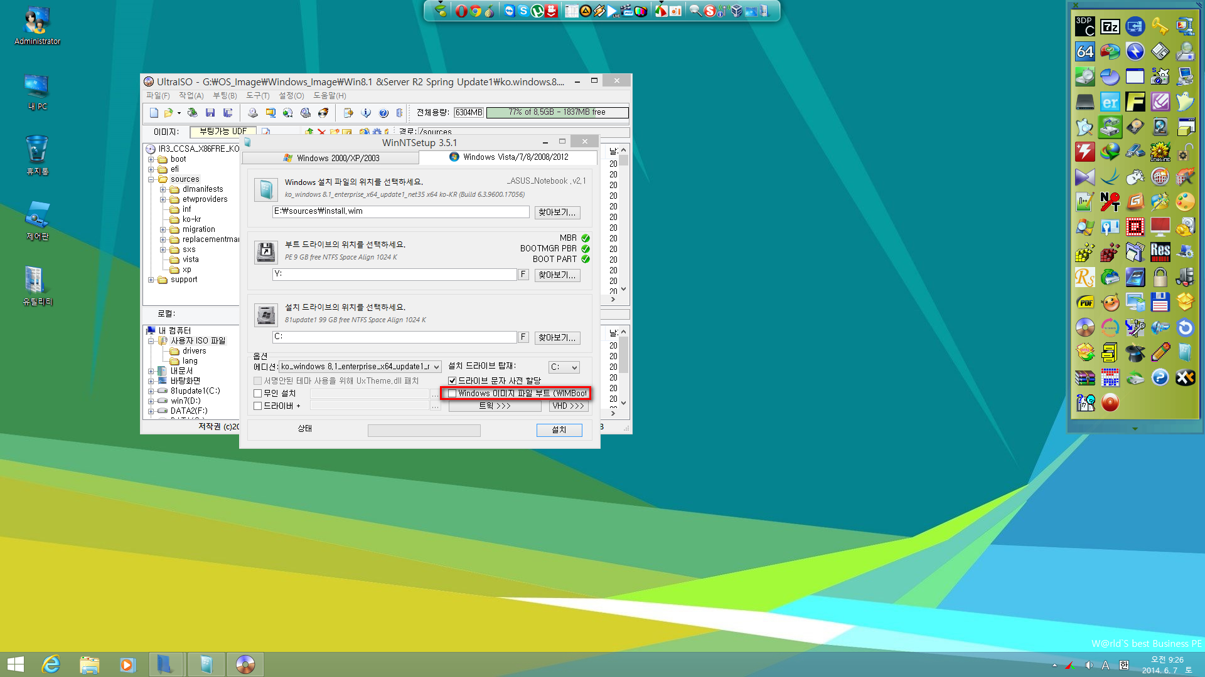
Task: Open Internet Explorer from the taskbar
Action: (x=51, y=664)
